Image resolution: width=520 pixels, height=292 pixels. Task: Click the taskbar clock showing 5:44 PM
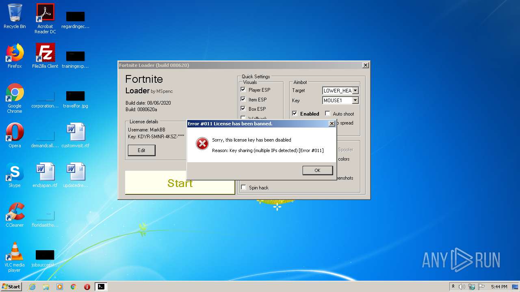tap(499, 287)
